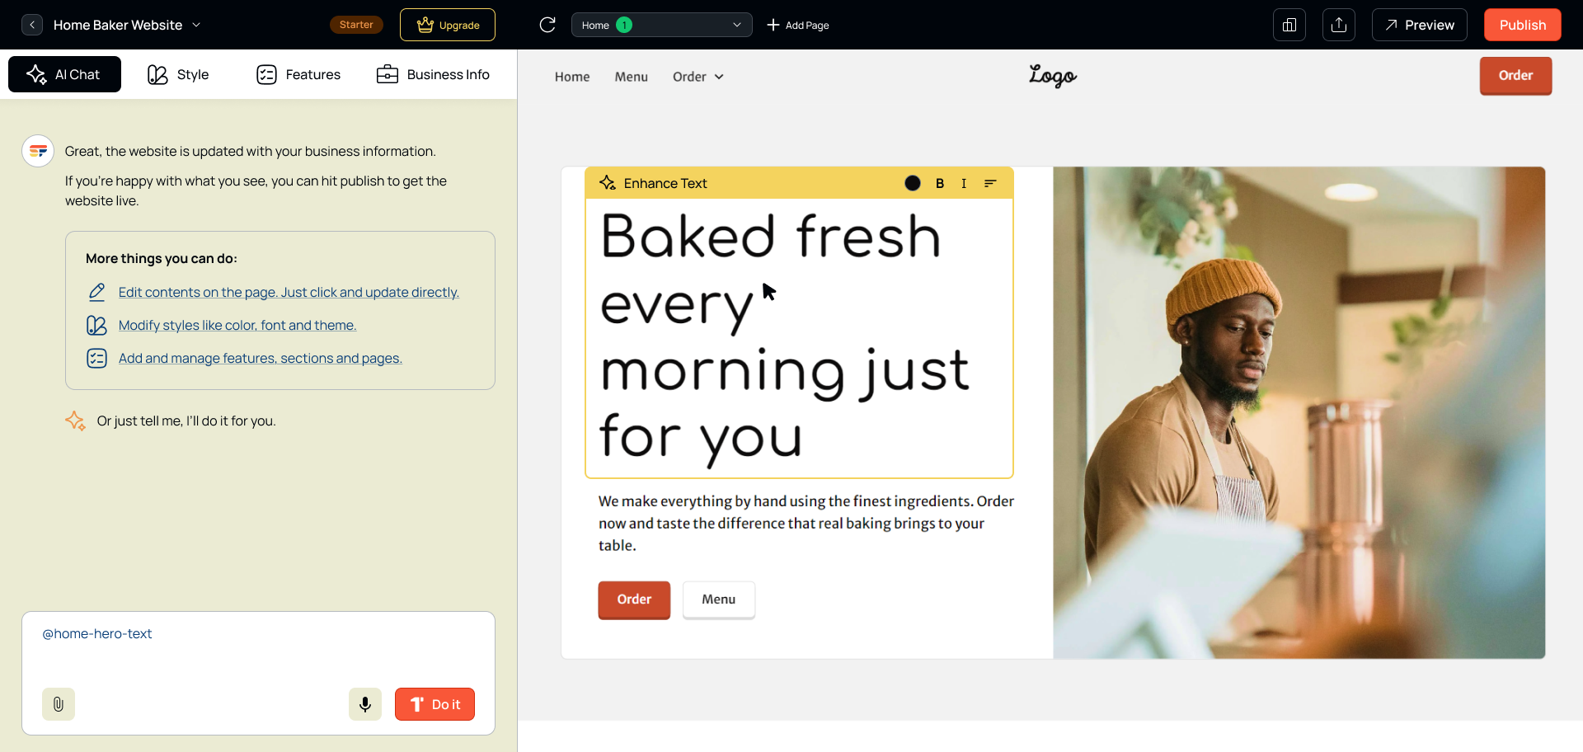The width and height of the screenshot is (1583, 752).
Task: Toggle italic formatting in text toolbar
Action: click(964, 183)
